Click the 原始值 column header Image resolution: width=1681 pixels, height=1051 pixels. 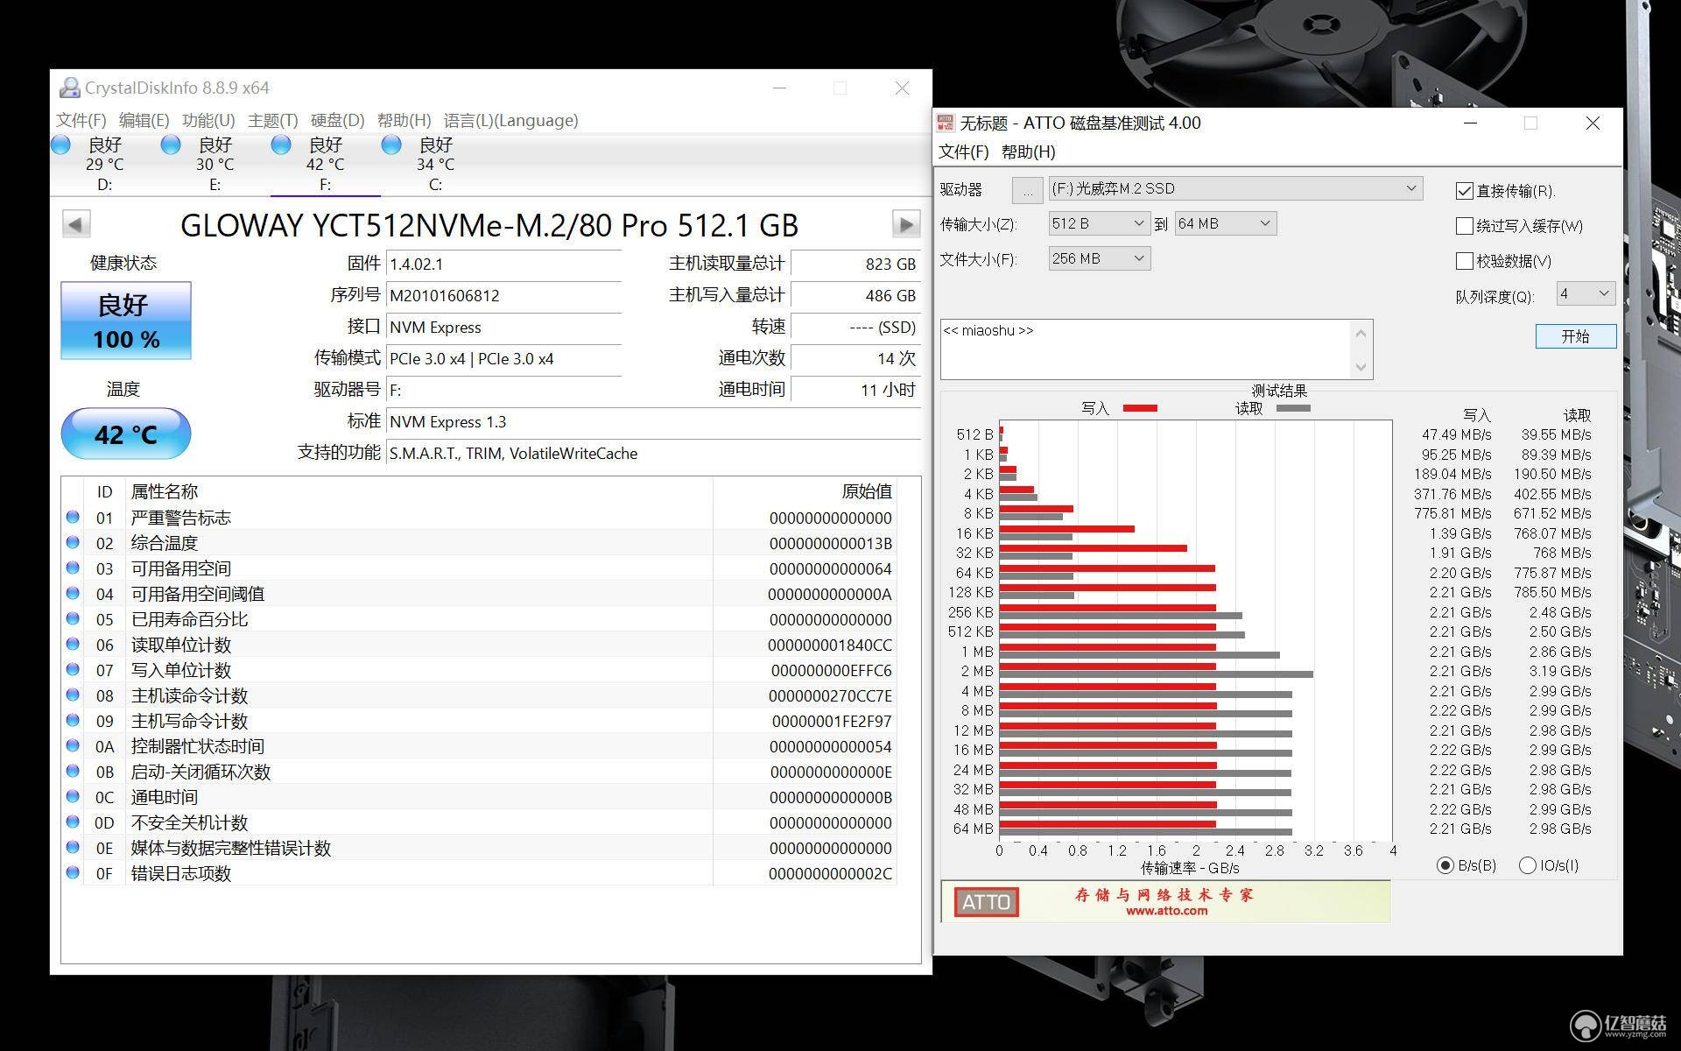pyautogui.click(x=866, y=491)
